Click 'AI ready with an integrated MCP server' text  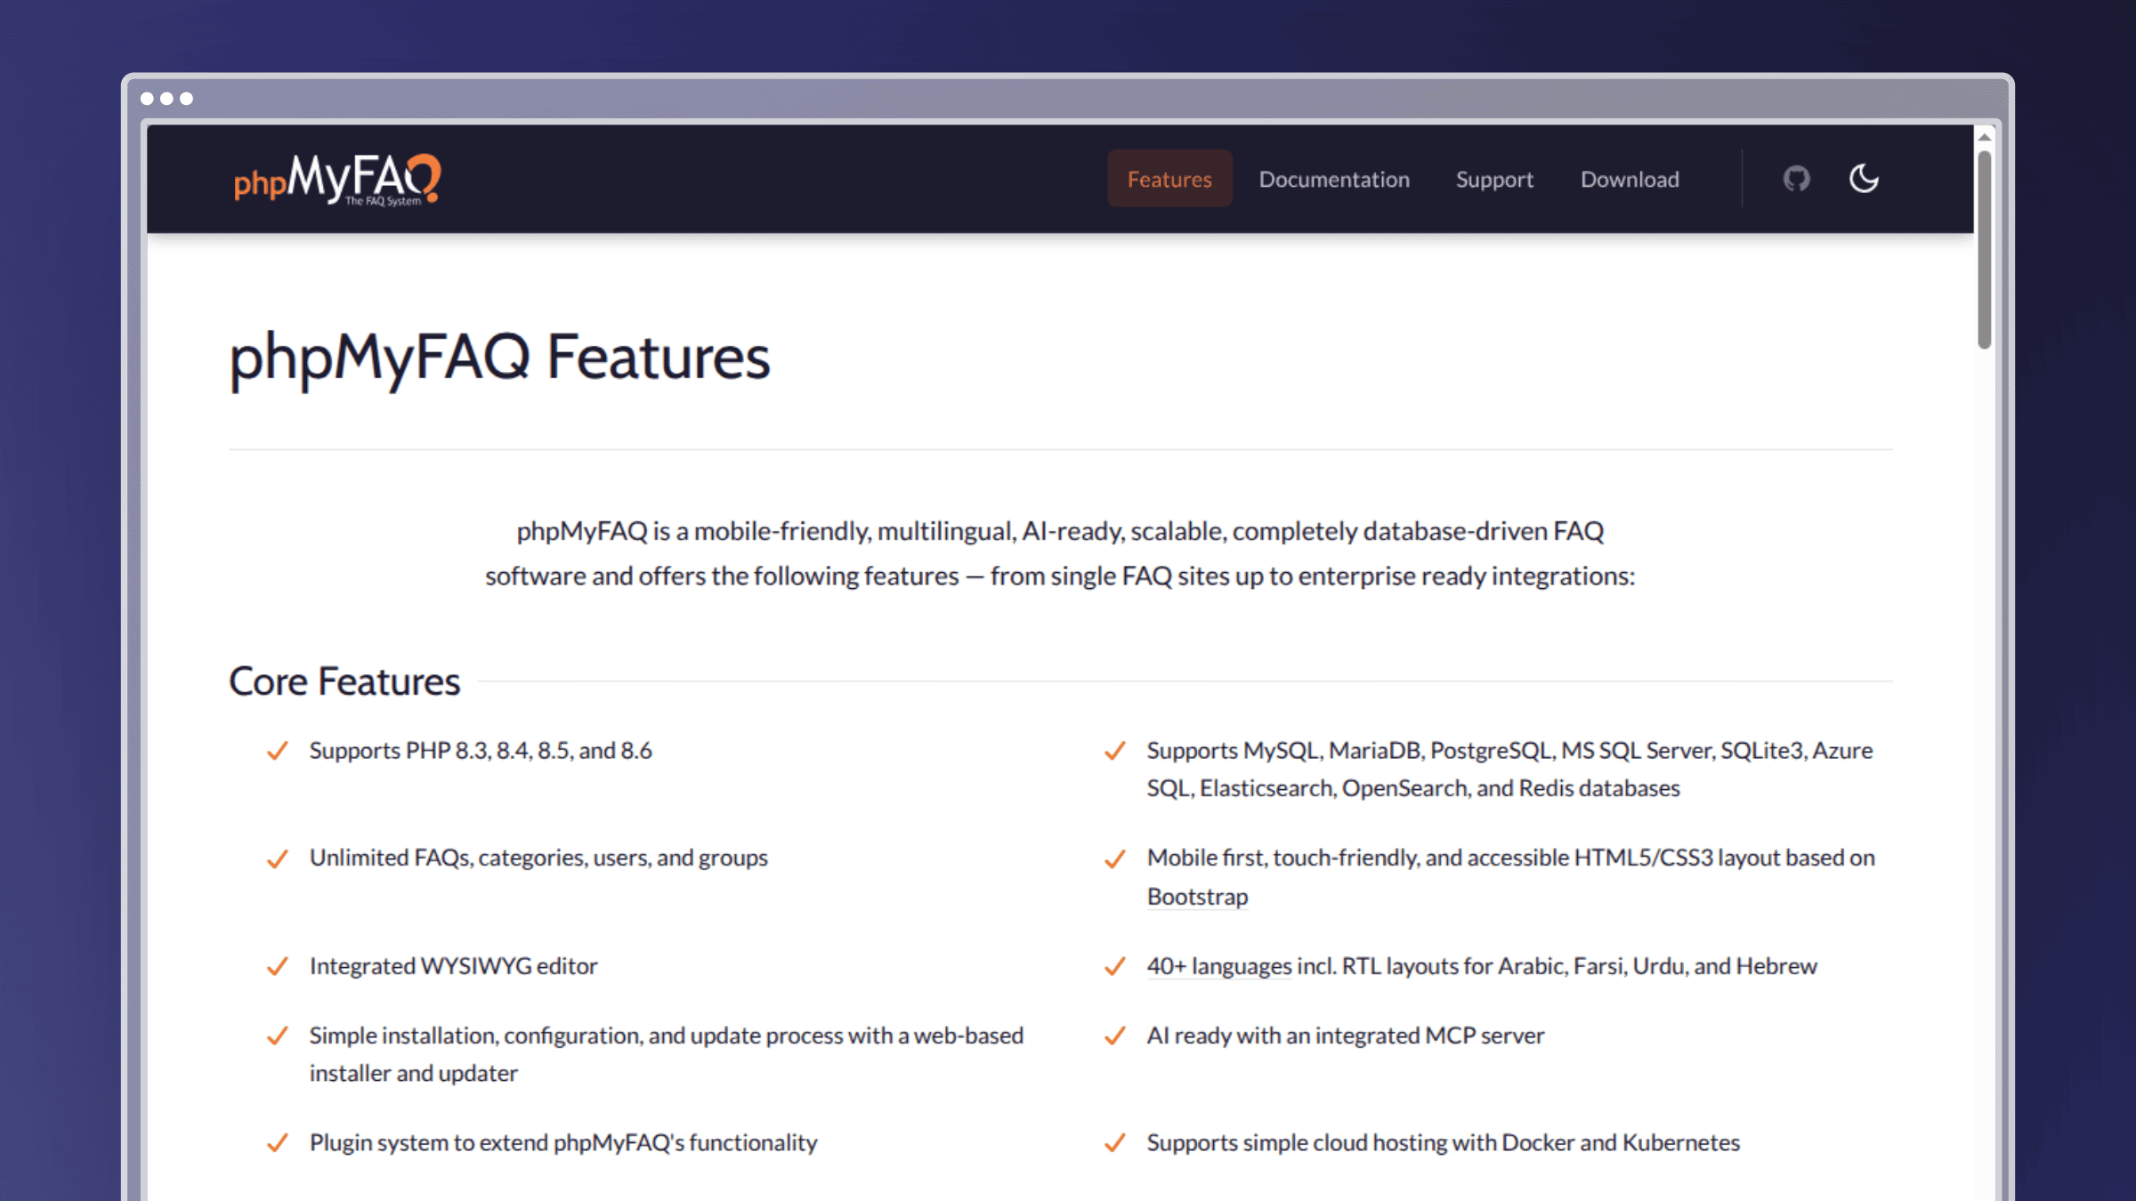click(1345, 1036)
